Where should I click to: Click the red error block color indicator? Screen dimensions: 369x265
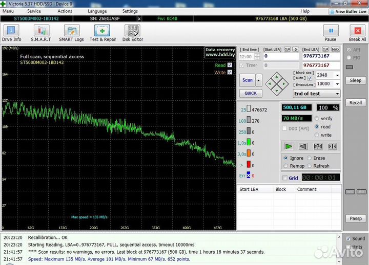tap(249, 164)
